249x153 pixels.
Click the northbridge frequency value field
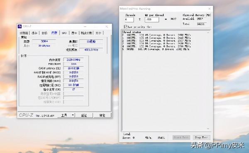(x=91, y=50)
